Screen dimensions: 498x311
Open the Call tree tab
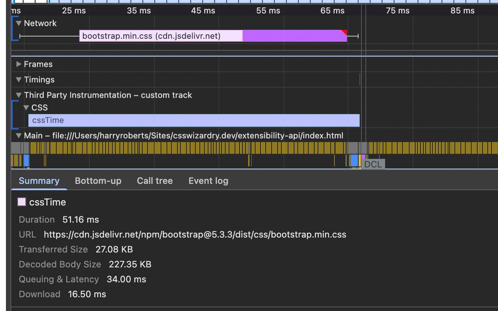(x=155, y=181)
